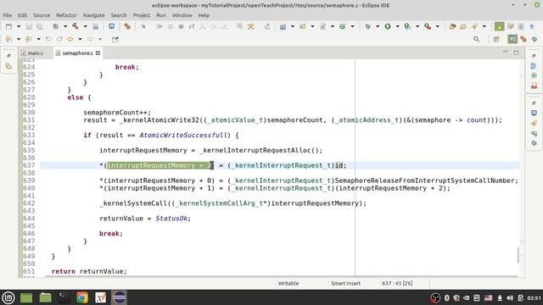
Task: Launch Chrome from the taskbar
Action: coord(82,297)
